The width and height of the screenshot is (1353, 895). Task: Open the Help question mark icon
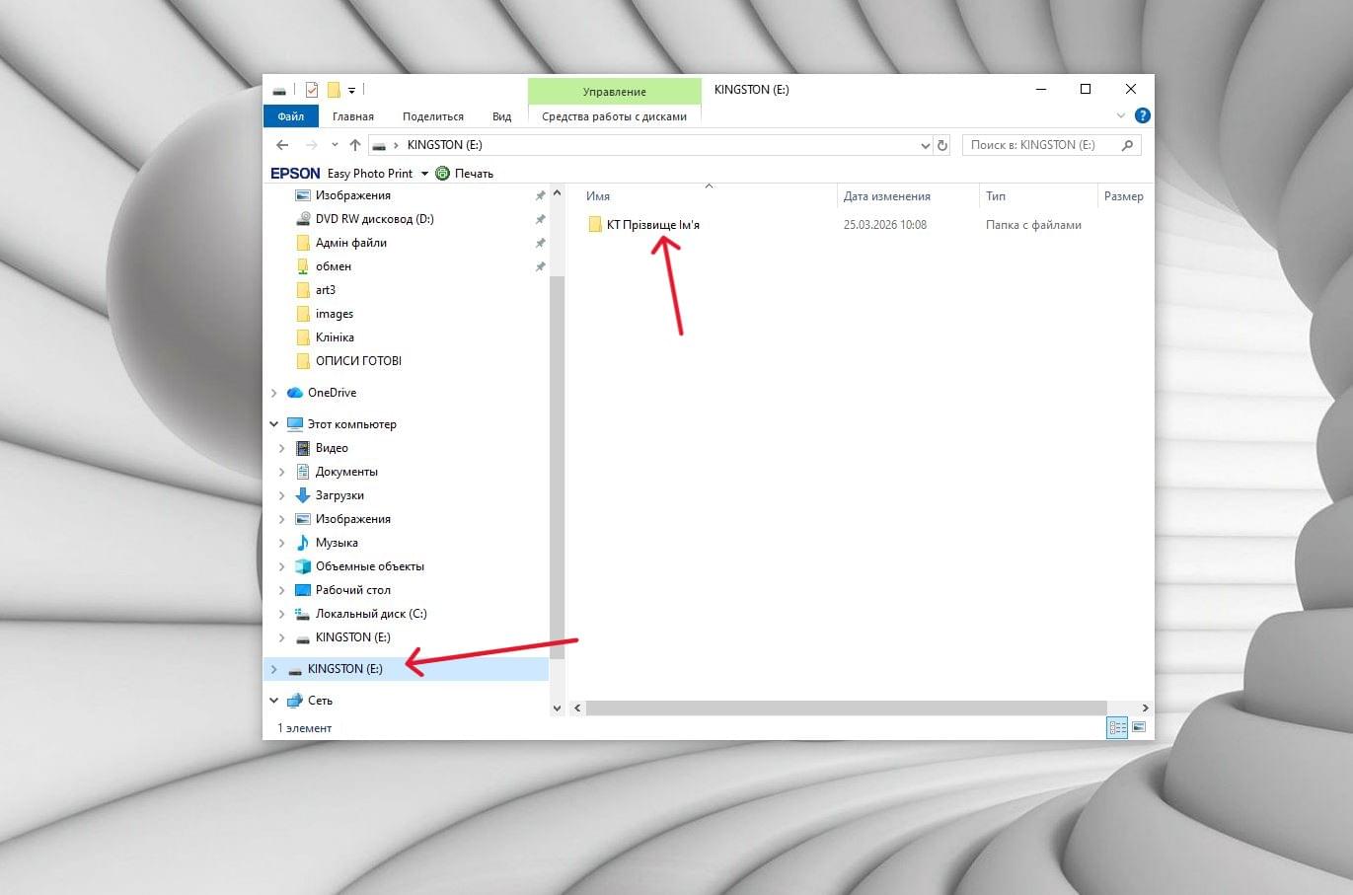click(1142, 115)
